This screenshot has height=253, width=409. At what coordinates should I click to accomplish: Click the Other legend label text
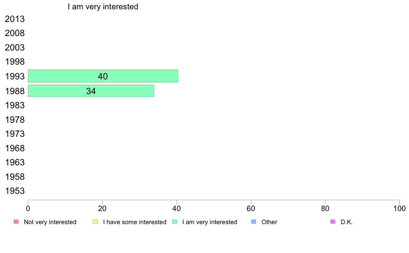click(269, 222)
